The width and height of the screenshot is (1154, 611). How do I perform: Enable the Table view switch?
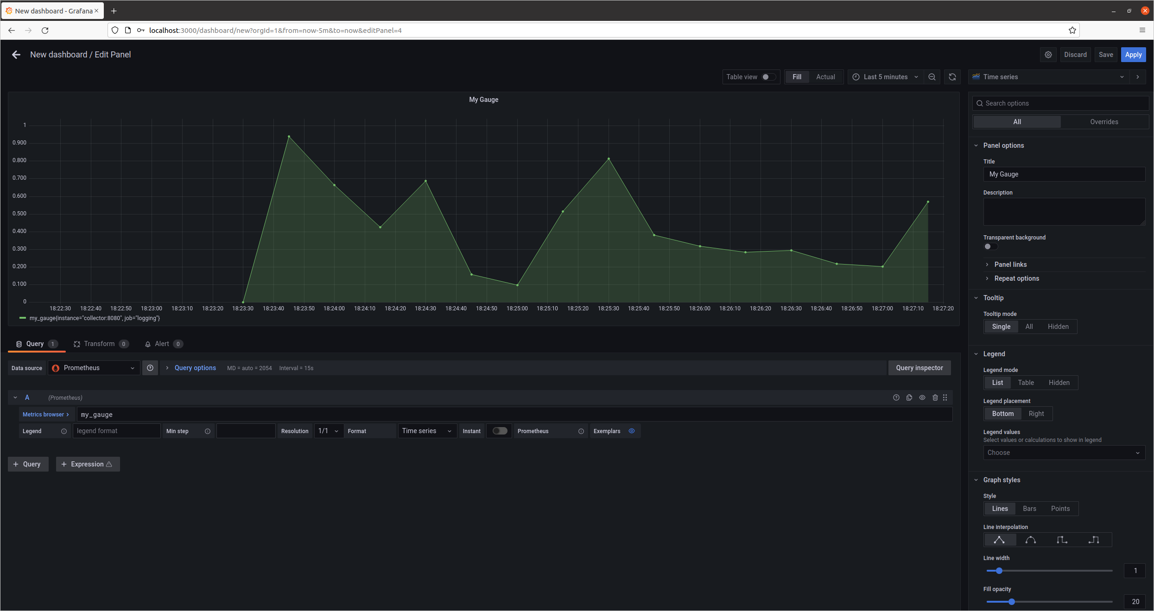(x=768, y=77)
